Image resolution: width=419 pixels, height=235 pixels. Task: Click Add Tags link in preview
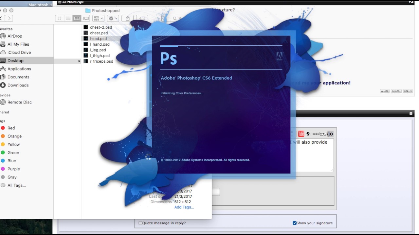tap(184, 207)
